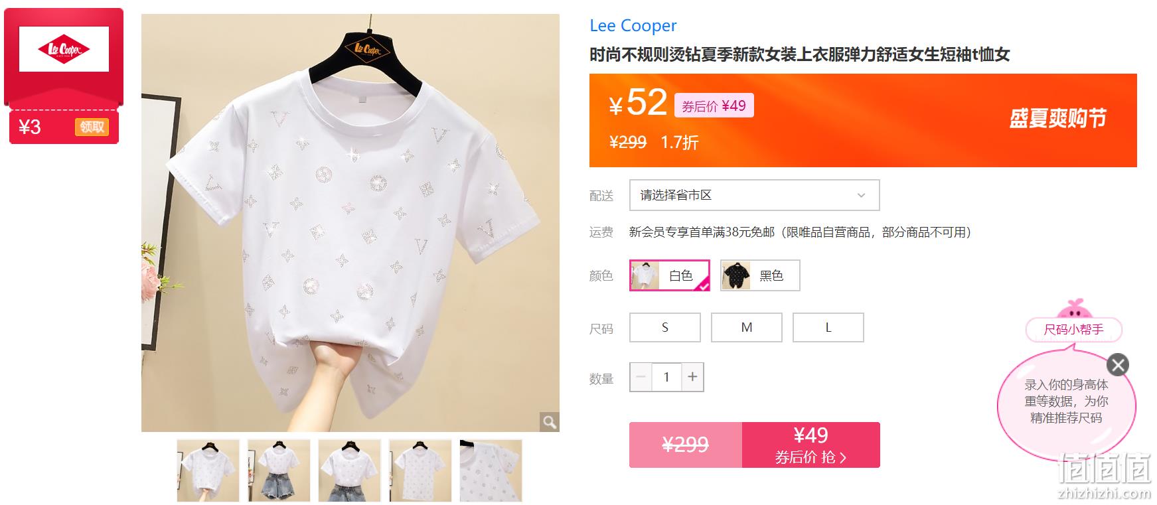Image resolution: width=1157 pixels, height=505 pixels.
Task: Choose size M
Action: 747,328
